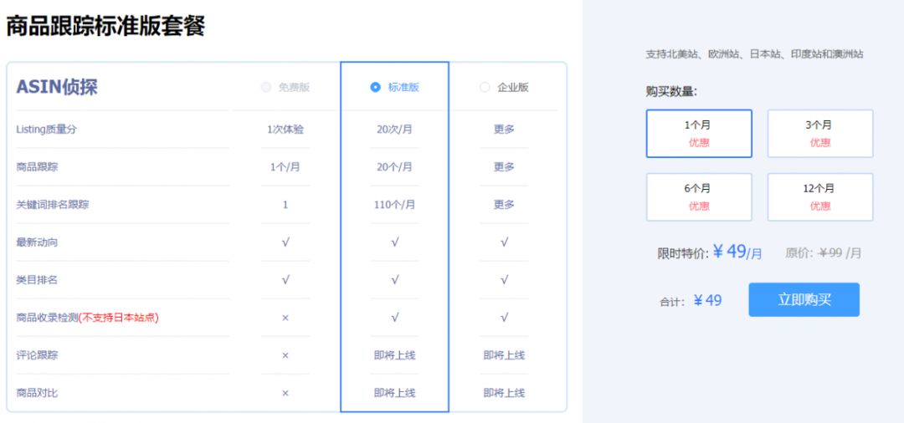Choose the 12个月 purchase quantity option

pyautogui.click(x=819, y=196)
